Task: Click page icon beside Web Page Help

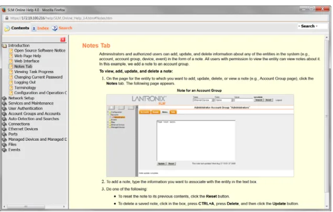Action: (11, 56)
